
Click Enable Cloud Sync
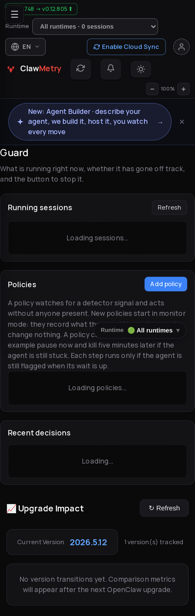click(x=126, y=47)
